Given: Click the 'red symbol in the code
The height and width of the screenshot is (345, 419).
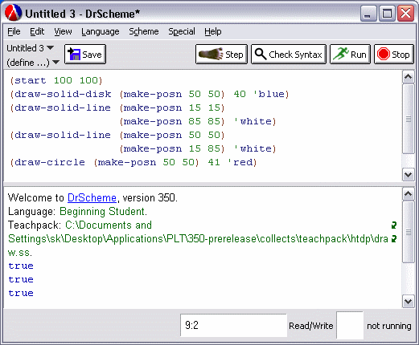Looking at the screenshot, I should (x=240, y=162).
